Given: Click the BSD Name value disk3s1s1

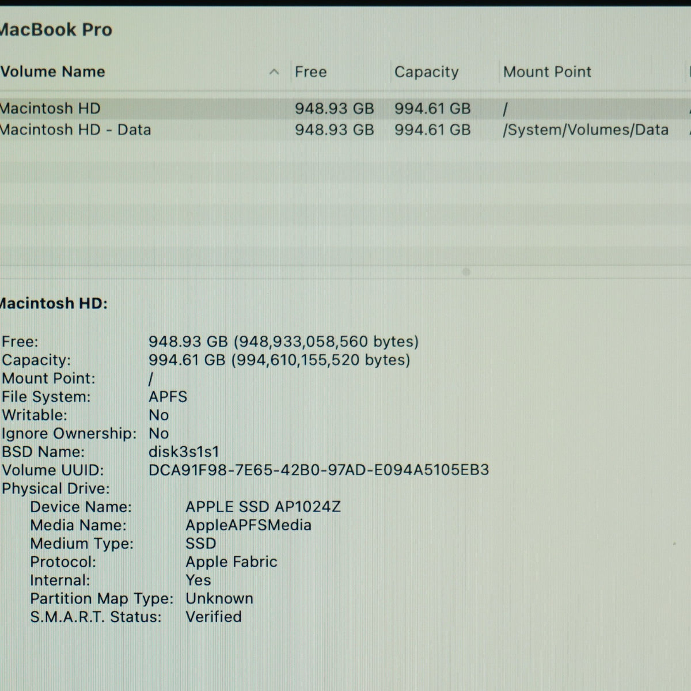Looking at the screenshot, I should 184,451.
